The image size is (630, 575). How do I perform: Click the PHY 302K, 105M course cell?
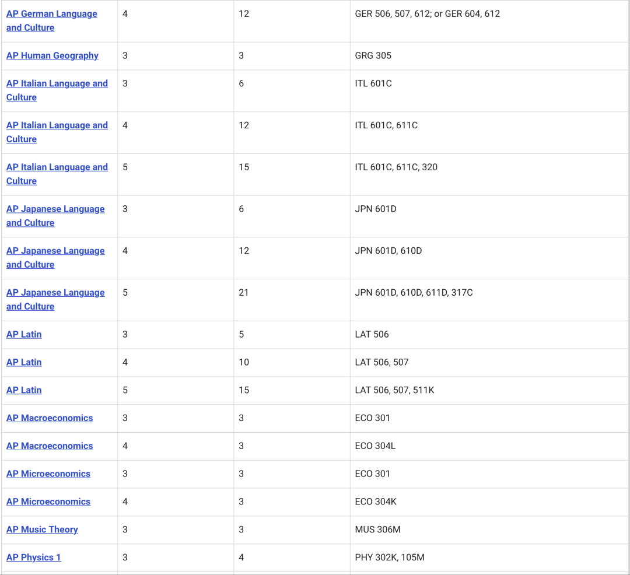click(389, 558)
